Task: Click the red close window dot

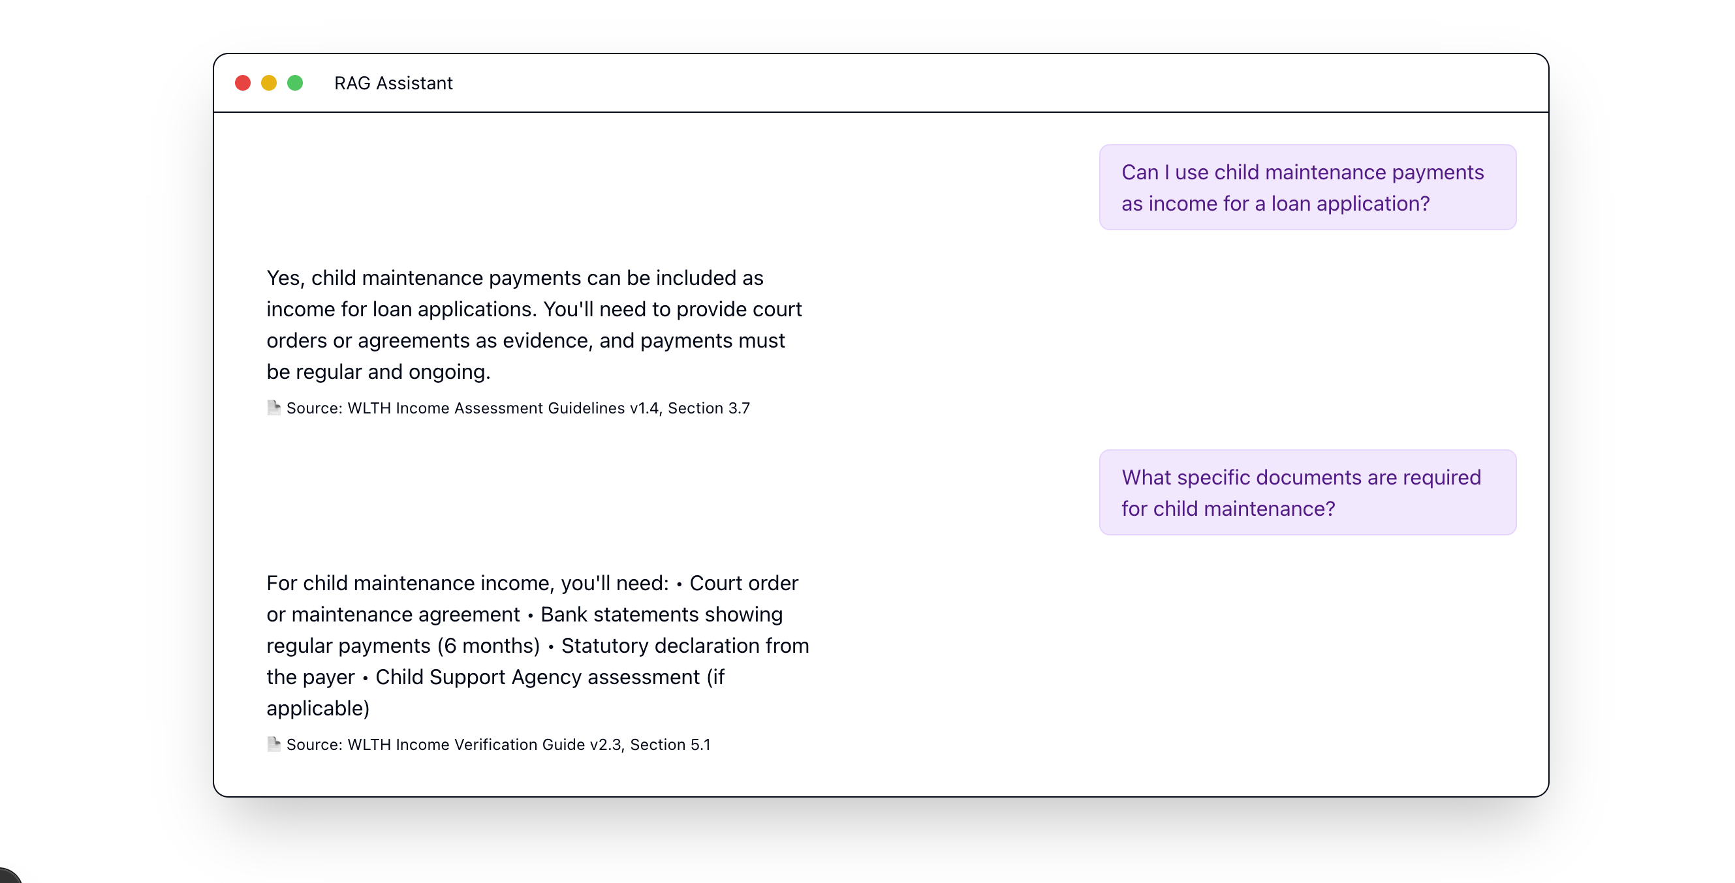Action: [242, 83]
